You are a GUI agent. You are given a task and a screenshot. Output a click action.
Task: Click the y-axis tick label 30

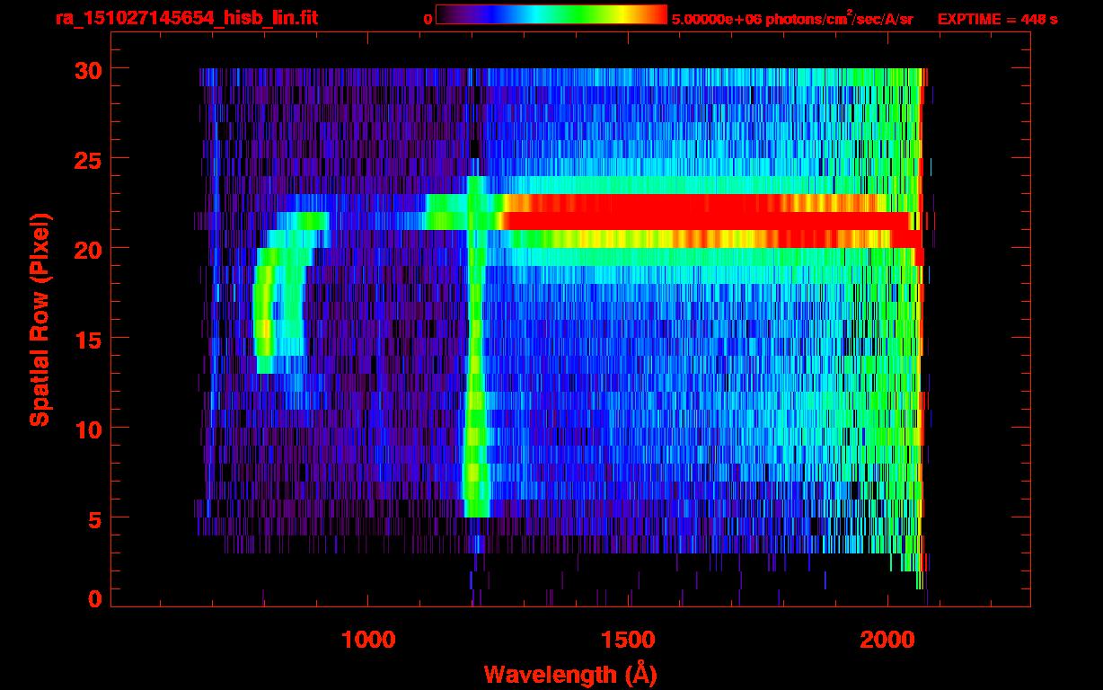[88, 69]
